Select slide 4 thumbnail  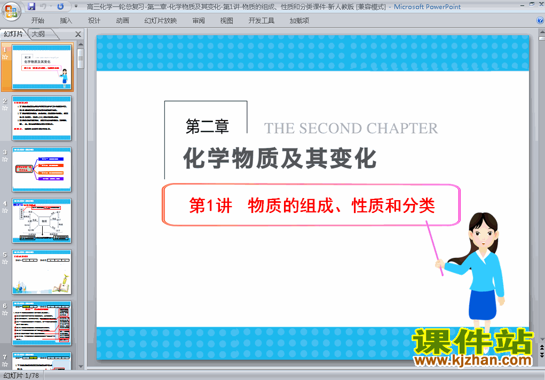pyautogui.click(x=42, y=220)
